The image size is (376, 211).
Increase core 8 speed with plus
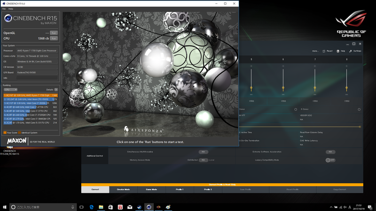pos(346,66)
